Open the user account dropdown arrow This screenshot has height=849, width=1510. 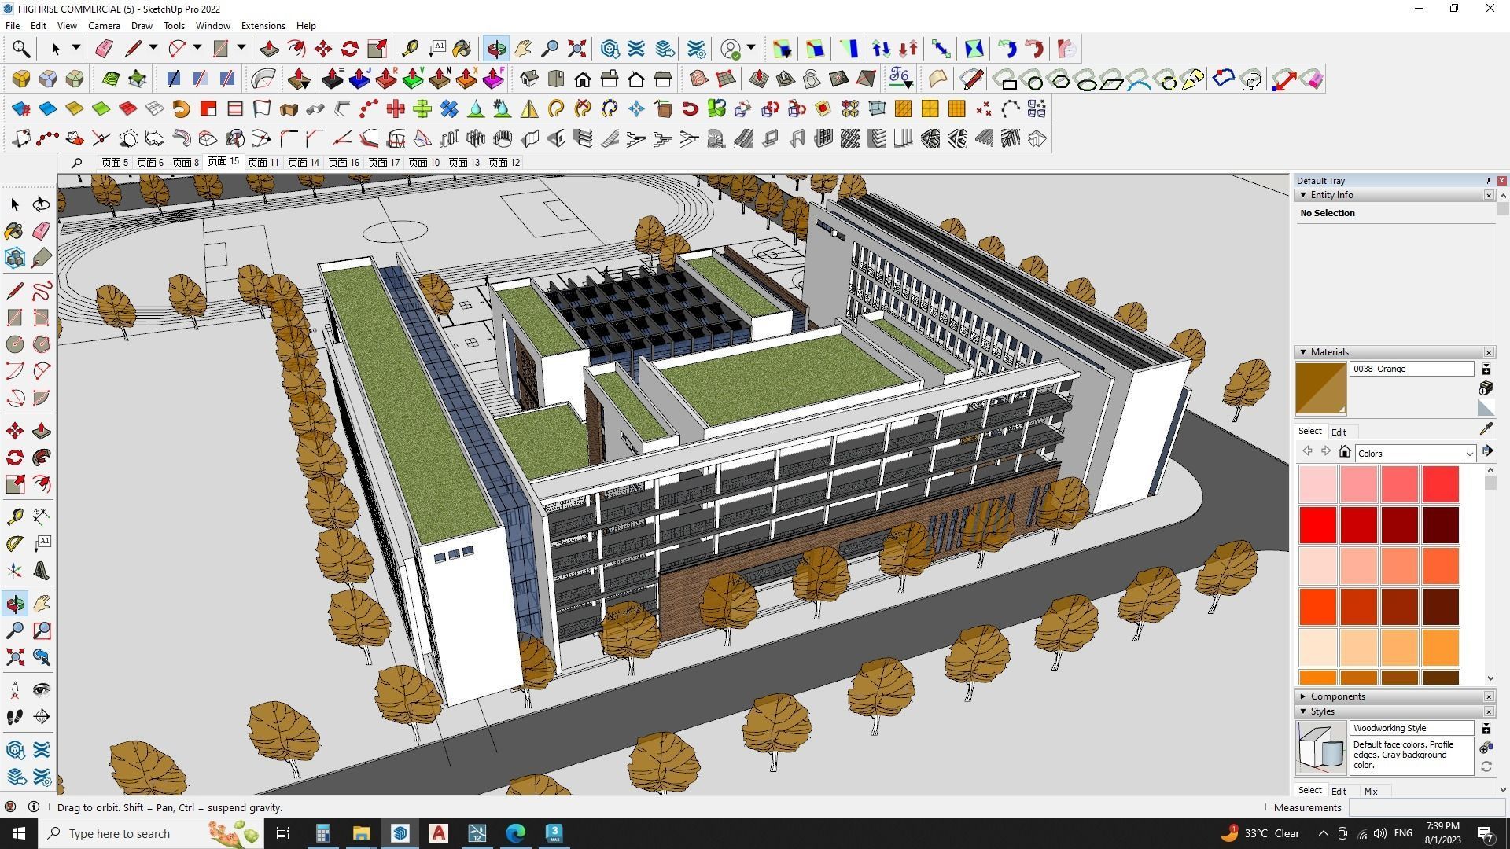tap(751, 48)
